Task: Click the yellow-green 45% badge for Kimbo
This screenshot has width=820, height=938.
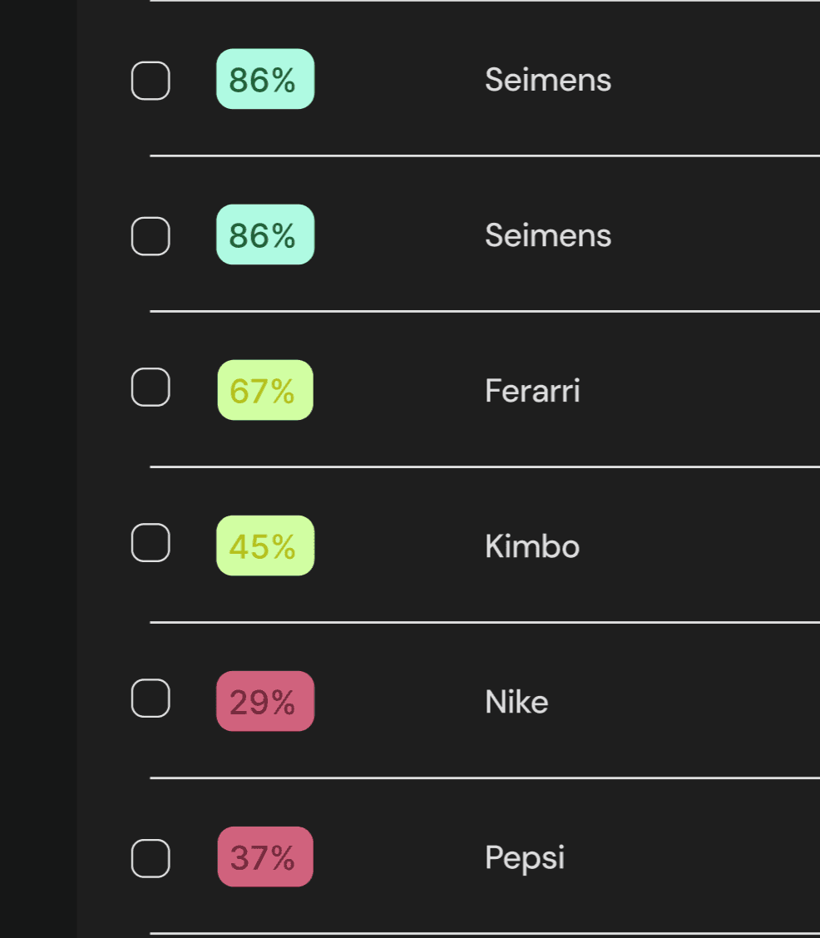Action: (x=264, y=546)
